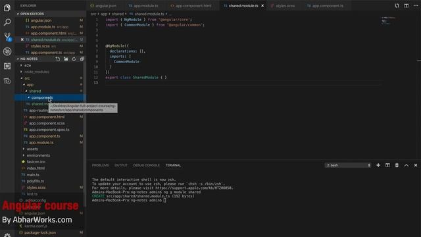The image size is (421, 237).
Task: Create a new folder in NG-NOTES
Action: tap(66, 59)
